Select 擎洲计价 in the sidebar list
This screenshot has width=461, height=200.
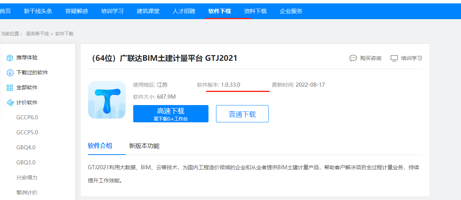(27, 192)
